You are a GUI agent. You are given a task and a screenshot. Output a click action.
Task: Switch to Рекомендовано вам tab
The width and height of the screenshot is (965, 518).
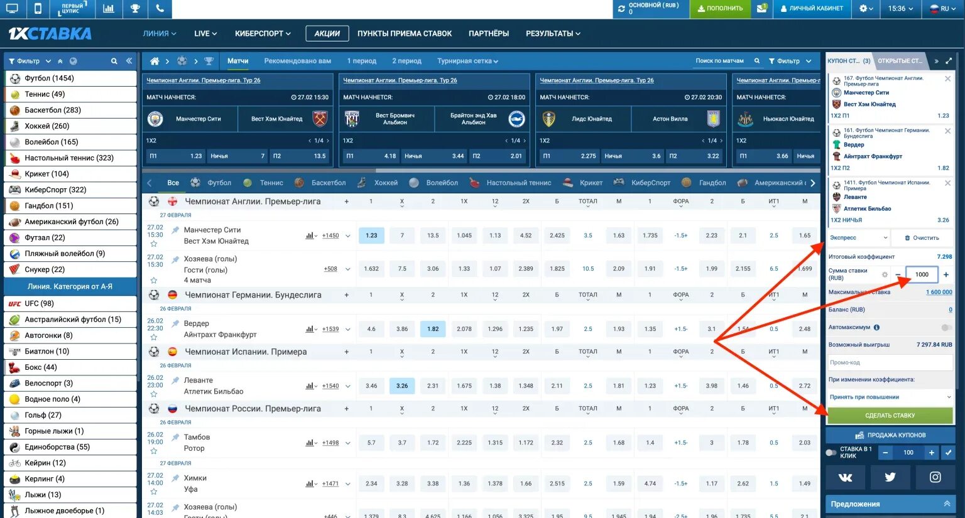tap(297, 61)
